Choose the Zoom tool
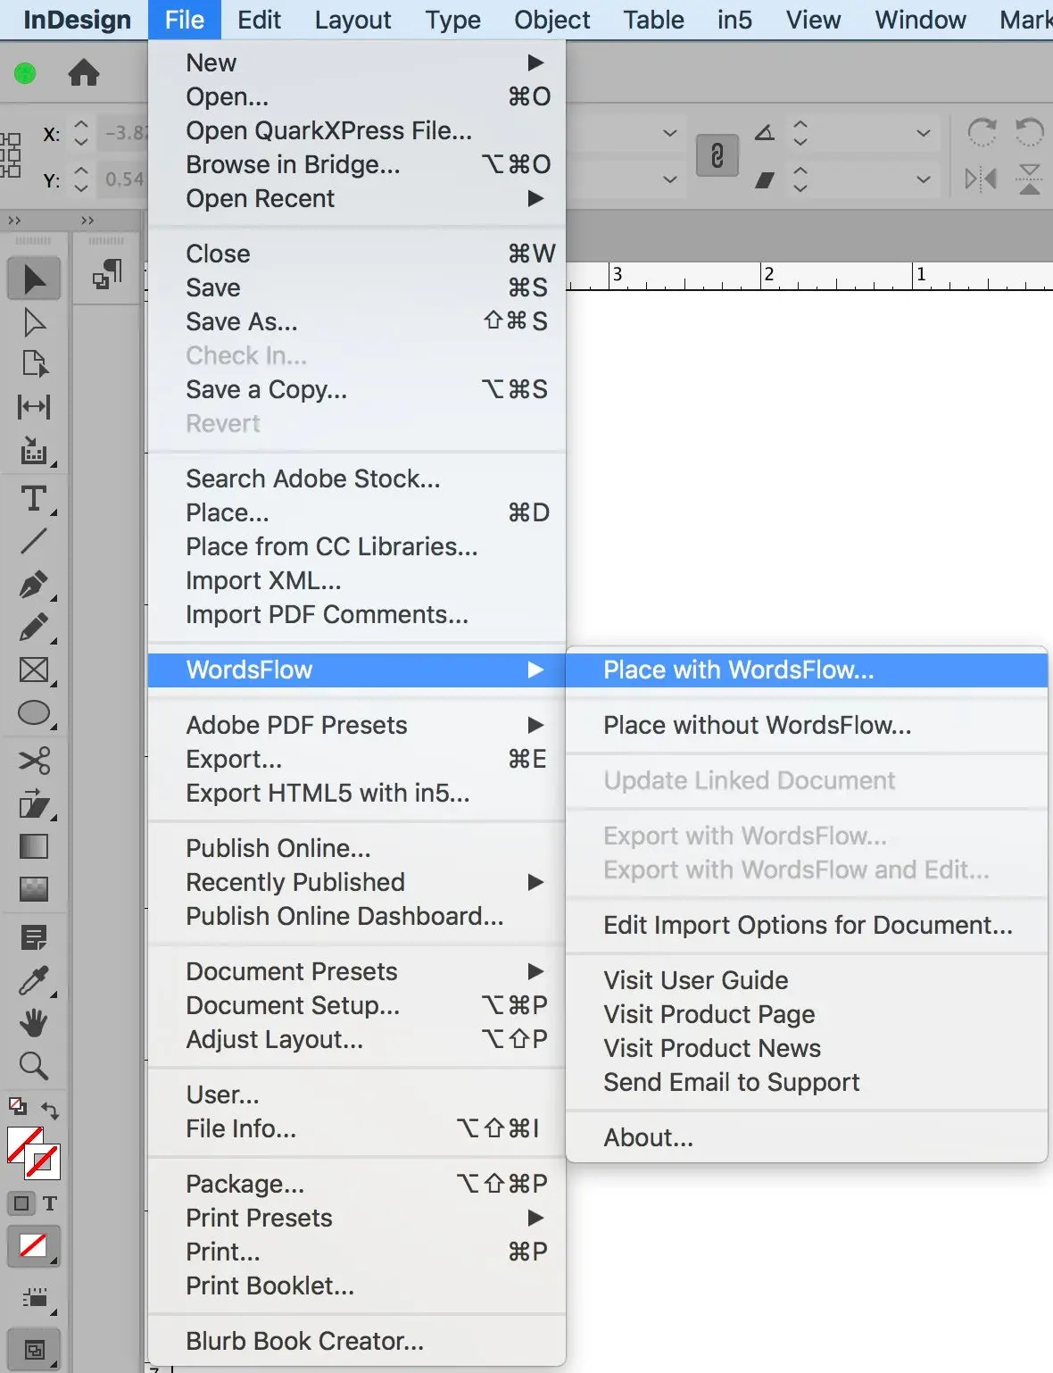Viewport: 1053px width, 1373px height. pyautogui.click(x=34, y=1065)
